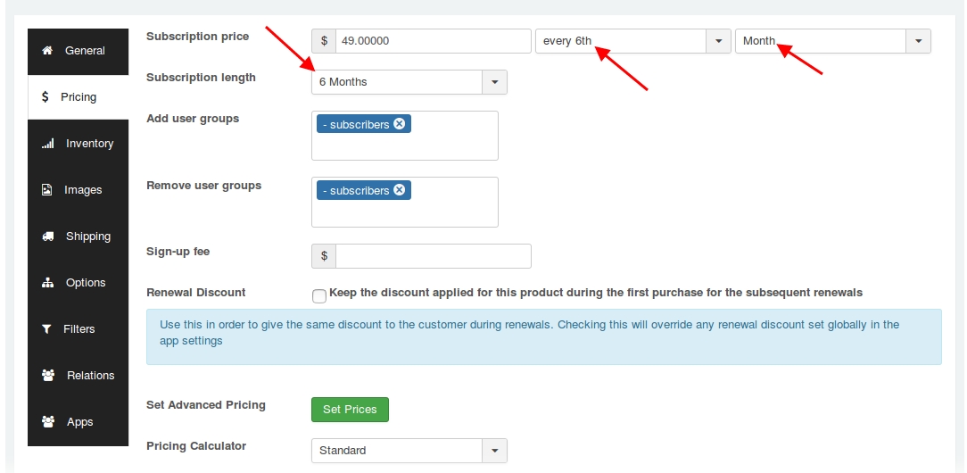Image resolution: width=967 pixels, height=473 pixels.
Task: Click the Inventory bars icon
Action: click(x=48, y=144)
